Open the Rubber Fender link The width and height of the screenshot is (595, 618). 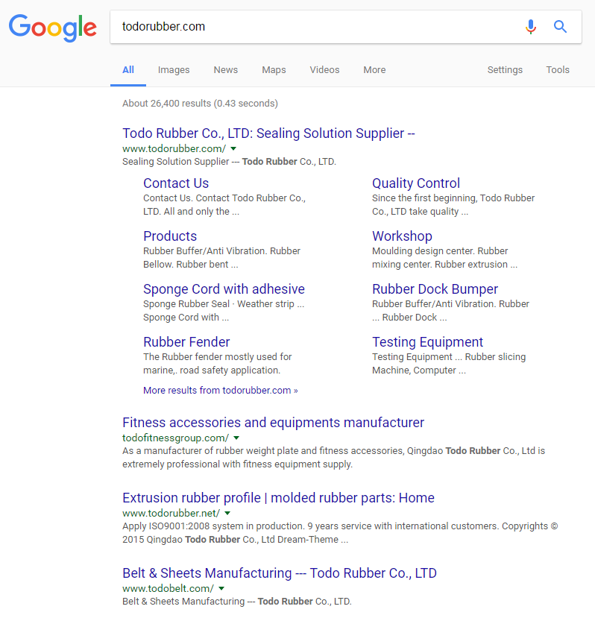[186, 341]
